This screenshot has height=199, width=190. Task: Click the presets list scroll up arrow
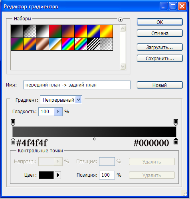click(123, 28)
